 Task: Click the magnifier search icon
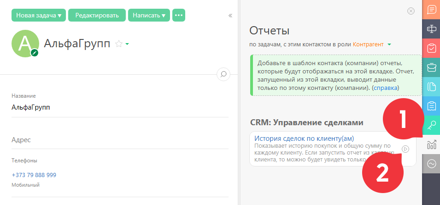(223, 74)
